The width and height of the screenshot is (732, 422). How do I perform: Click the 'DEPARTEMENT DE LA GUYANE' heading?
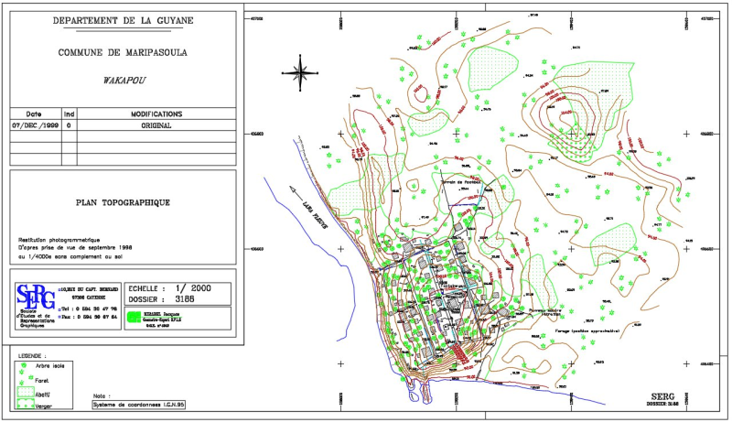(x=123, y=20)
